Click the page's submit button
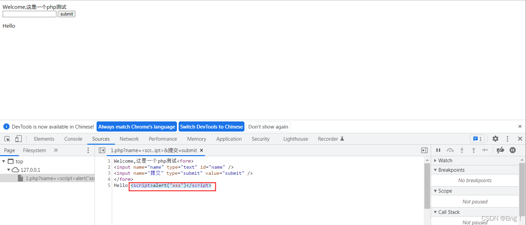 coord(67,14)
